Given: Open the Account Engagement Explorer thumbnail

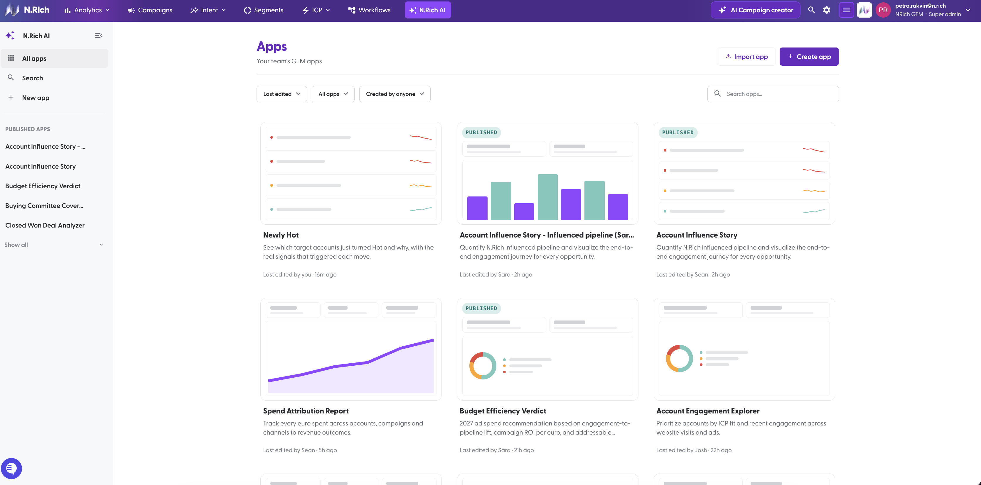Looking at the screenshot, I should [x=744, y=349].
